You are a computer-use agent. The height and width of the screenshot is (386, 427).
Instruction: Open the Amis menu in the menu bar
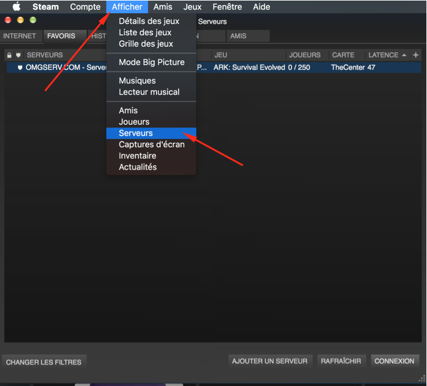[162, 7]
